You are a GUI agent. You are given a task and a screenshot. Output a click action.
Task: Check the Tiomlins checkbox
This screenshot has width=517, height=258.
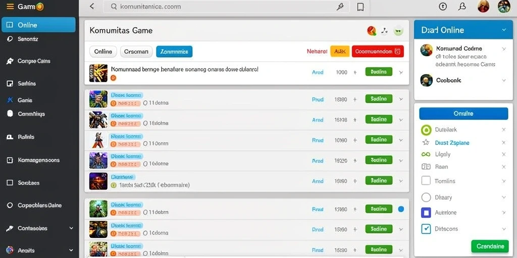[426, 181]
